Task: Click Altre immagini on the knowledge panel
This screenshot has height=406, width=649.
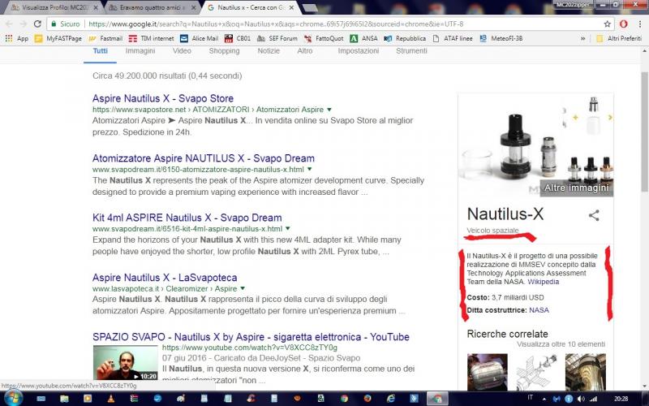Action: (x=576, y=188)
